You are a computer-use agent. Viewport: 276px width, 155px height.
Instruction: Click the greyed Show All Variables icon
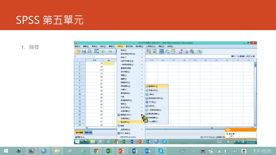tap(192, 51)
